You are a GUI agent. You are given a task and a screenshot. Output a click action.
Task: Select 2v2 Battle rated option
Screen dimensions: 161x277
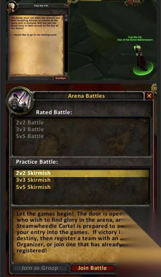click(x=30, y=122)
